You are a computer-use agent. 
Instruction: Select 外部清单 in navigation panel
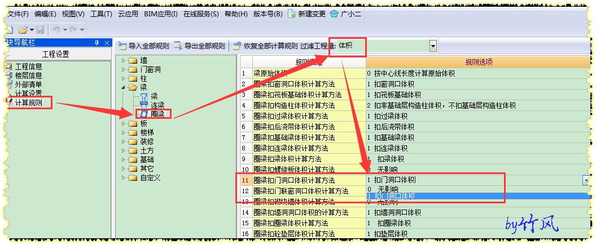[x=28, y=84]
